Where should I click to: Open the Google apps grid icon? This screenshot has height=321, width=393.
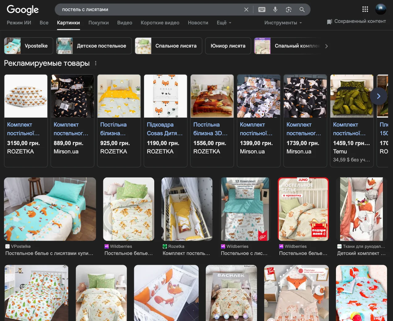point(365,9)
